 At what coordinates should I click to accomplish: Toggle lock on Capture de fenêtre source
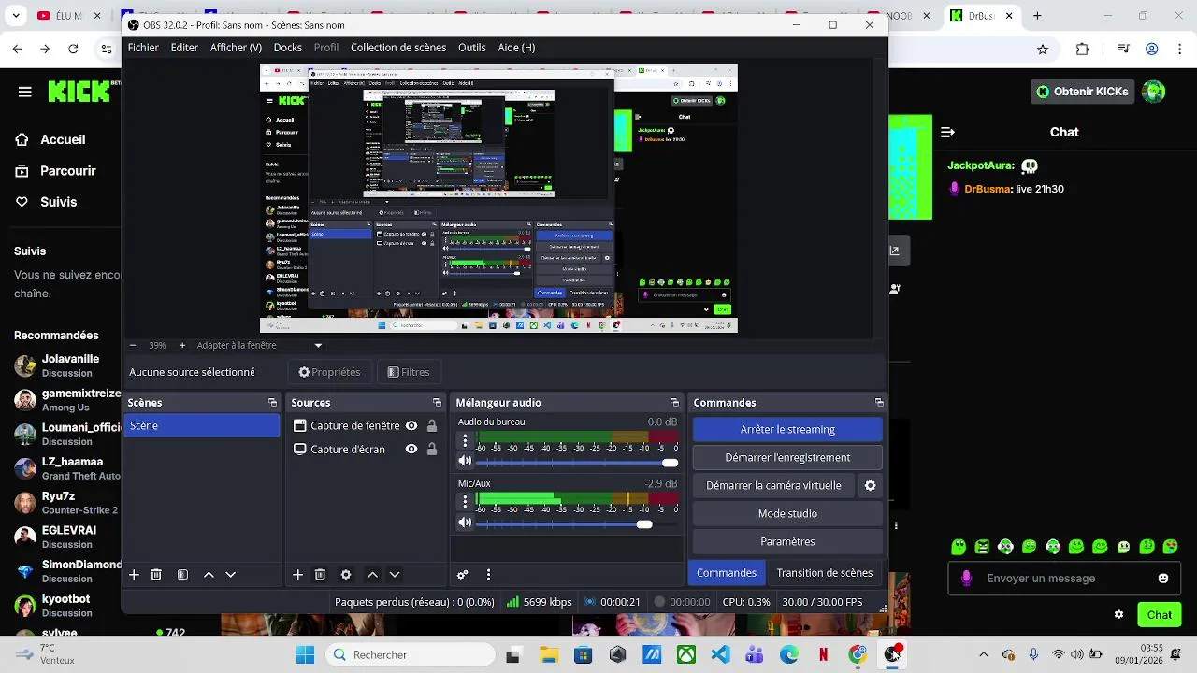point(431,426)
